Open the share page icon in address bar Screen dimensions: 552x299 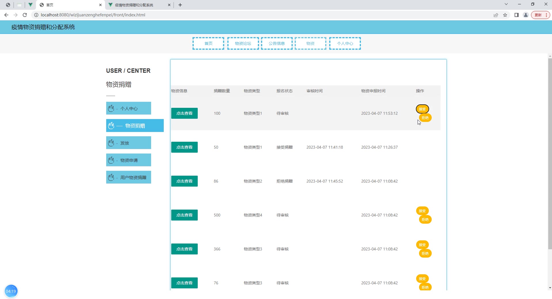(x=496, y=15)
